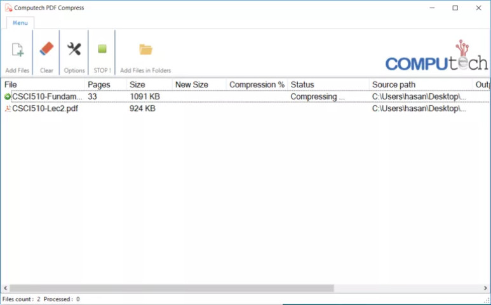Click the Compressing ... status cell
This screenshot has width=491, height=305.
[318, 96]
